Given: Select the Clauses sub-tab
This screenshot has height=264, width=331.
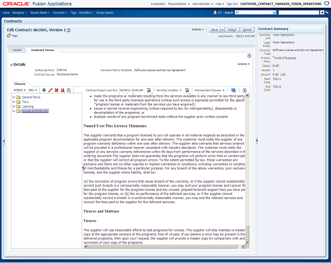Looking at the screenshot, I should click(20, 84).
